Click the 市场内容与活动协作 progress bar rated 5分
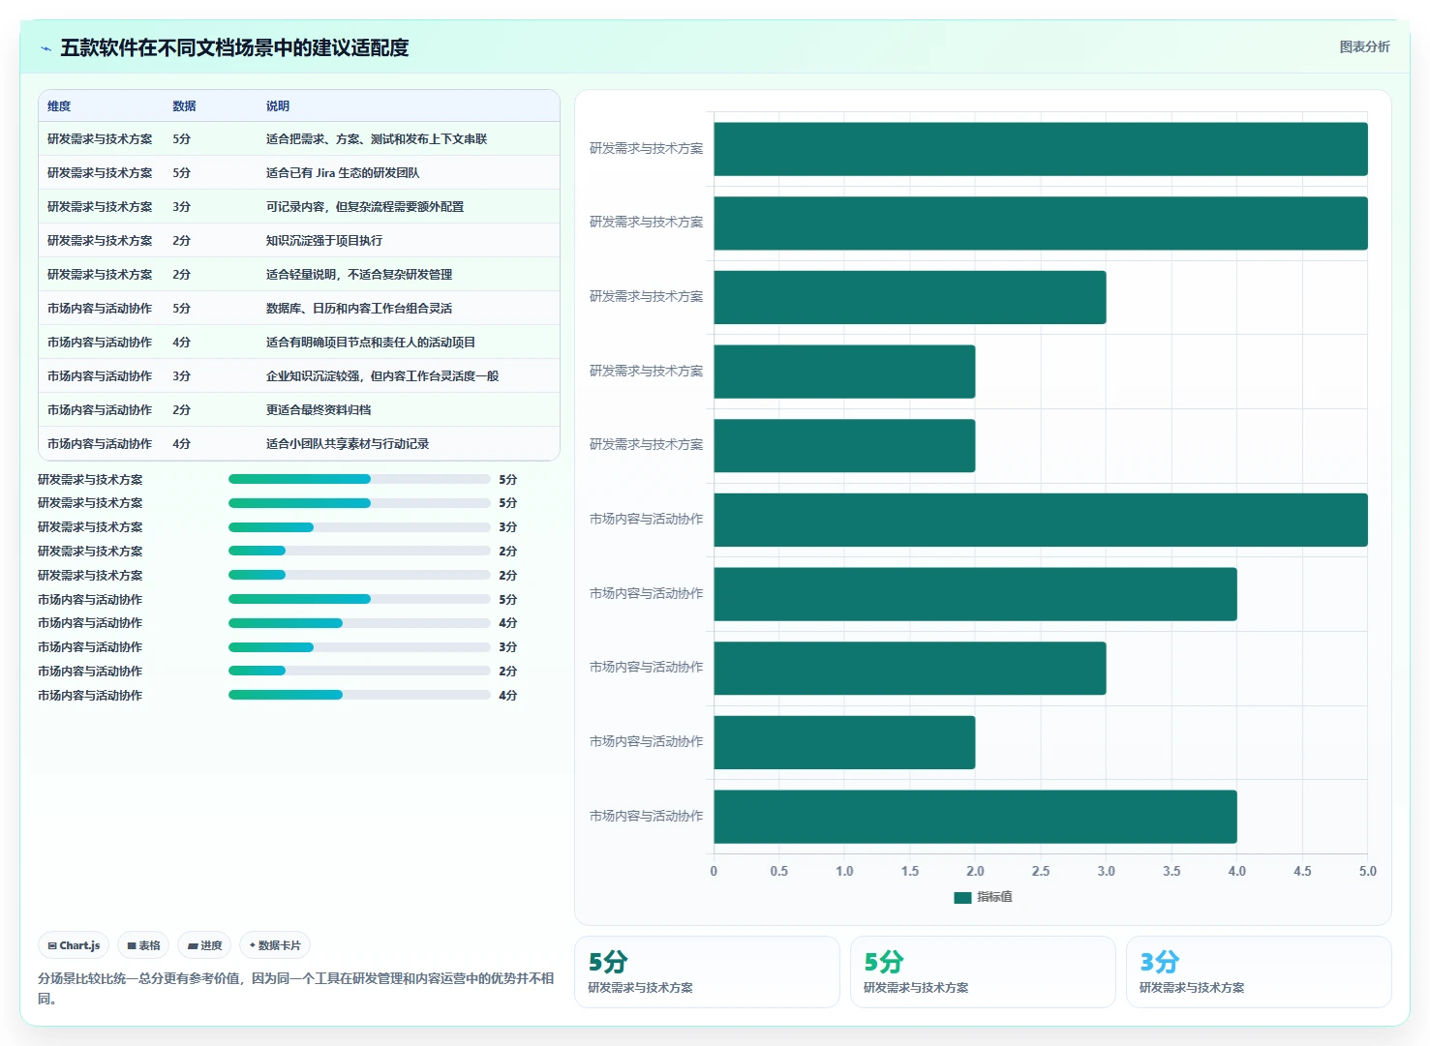This screenshot has height=1046, width=1430. click(x=359, y=599)
